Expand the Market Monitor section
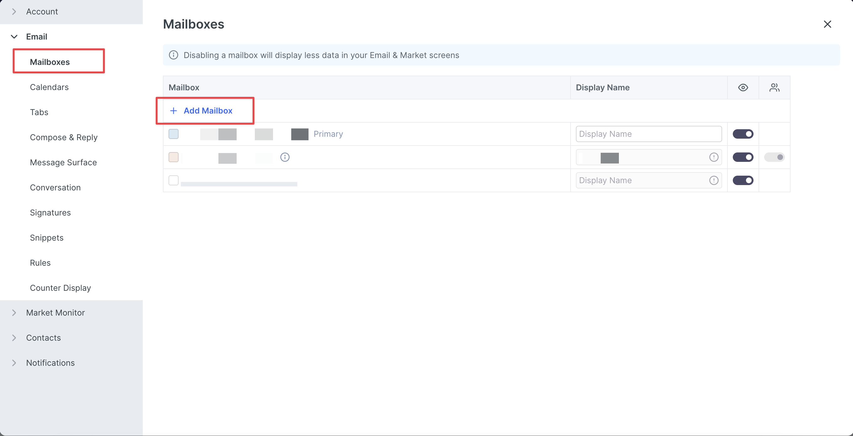This screenshot has width=853, height=436. [x=55, y=312]
